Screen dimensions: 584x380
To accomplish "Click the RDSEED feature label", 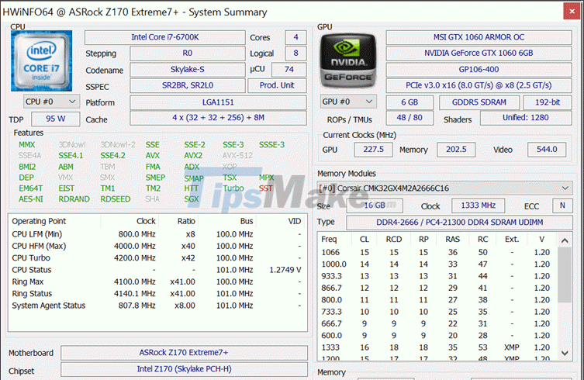I will point(116,199).
